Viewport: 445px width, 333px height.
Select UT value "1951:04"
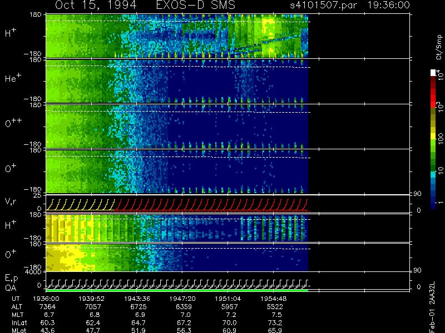[228, 299]
